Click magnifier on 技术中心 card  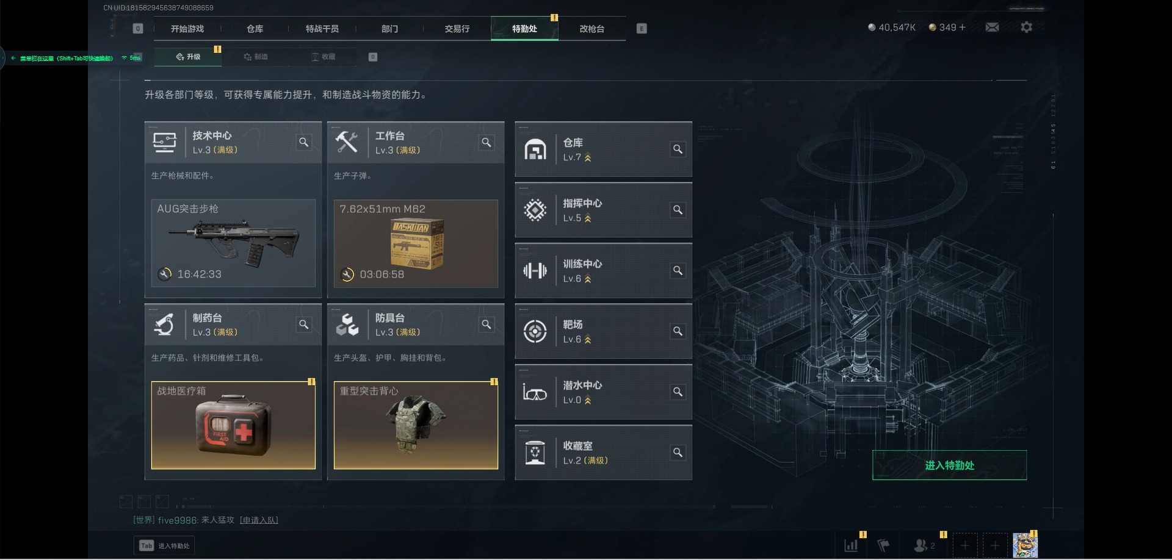pyautogui.click(x=303, y=142)
